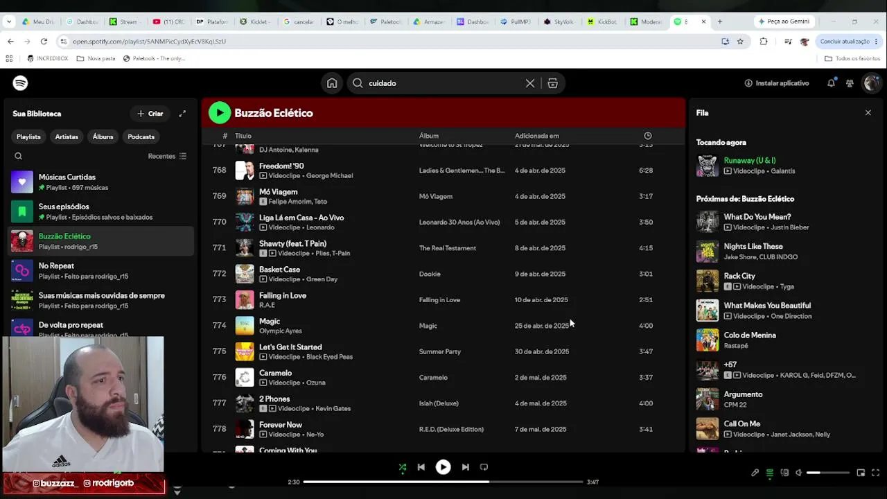The width and height of the screenshot is (887, 499).
Task: Open lyrics microphone icon
Action: [x=755, y=473]
